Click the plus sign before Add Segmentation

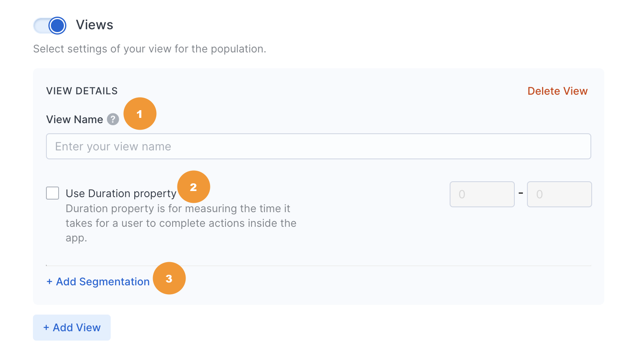pyautogui.click(x=49, y=282)
